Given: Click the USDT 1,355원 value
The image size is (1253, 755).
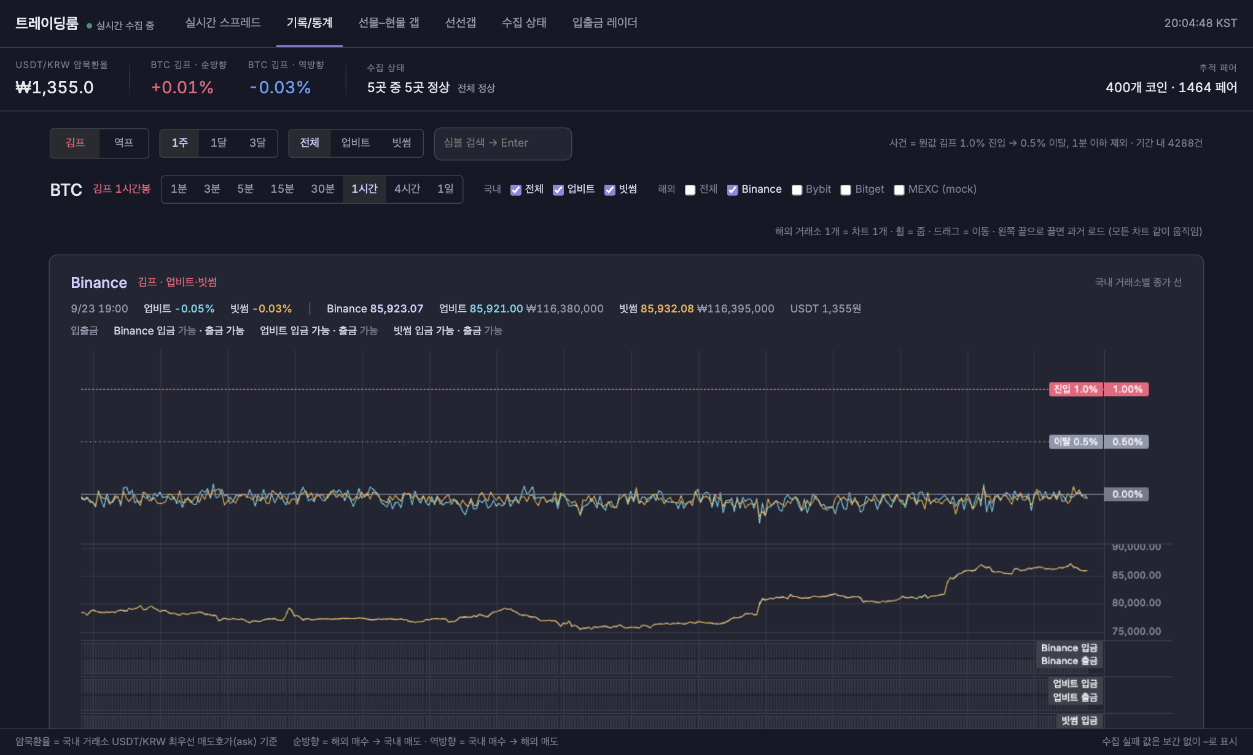Looking at the screenshot, I should coord(826,309).
